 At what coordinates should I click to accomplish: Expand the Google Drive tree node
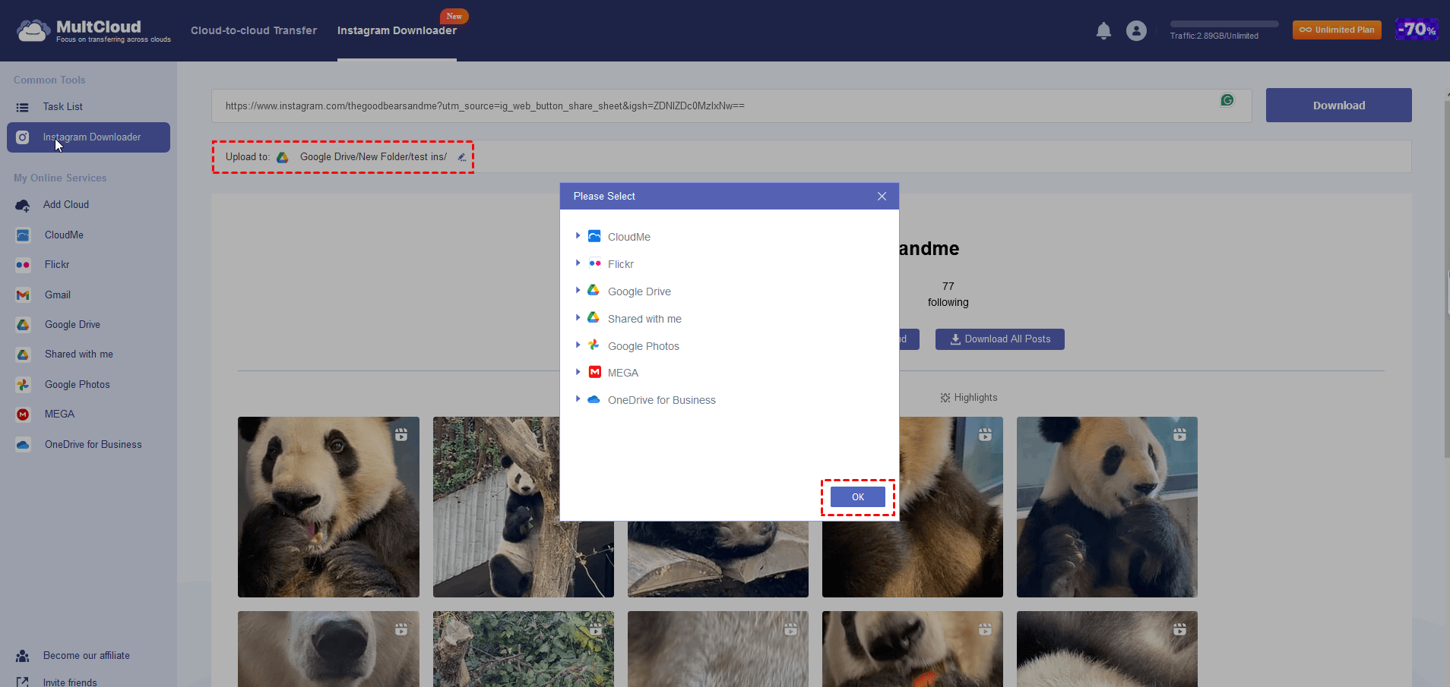pyautogui.click(x=578, y=290)
